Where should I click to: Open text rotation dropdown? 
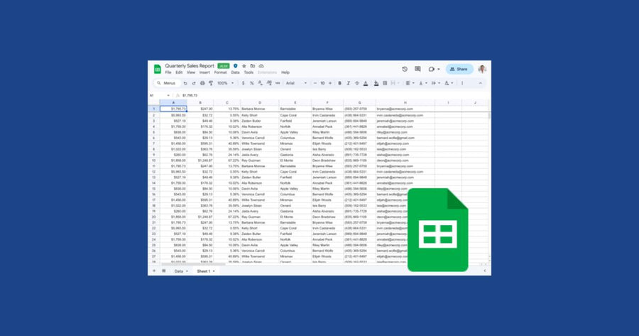[448, 83]
